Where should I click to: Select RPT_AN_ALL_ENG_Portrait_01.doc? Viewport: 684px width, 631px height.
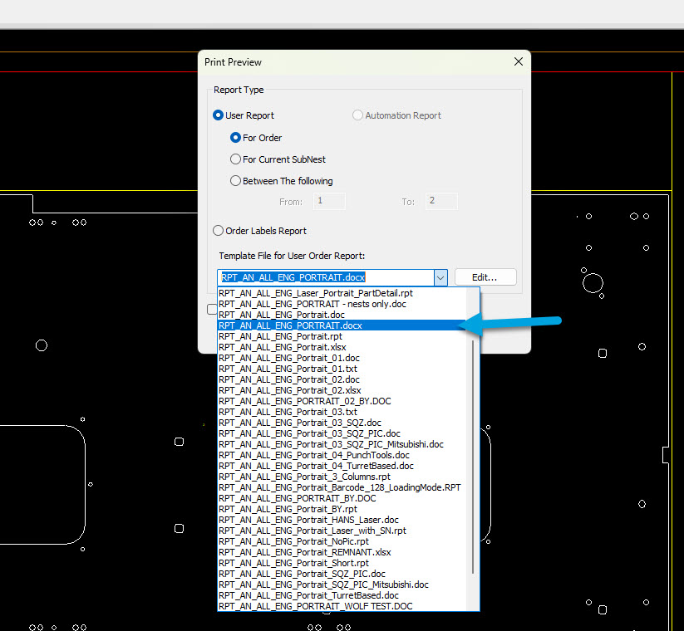pyautogui.click(x=342, y=358)
